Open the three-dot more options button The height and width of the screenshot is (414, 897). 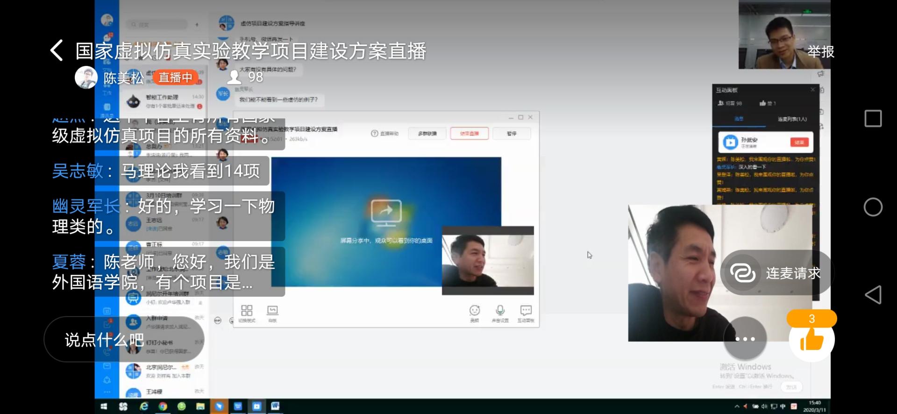point(745,339)
